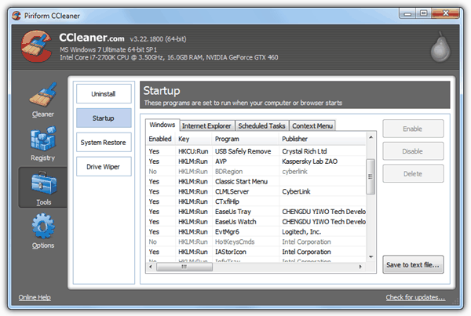Screen dimensions: 471x316
Task: Click the horizontal scrollbar right arrow
Action: point(361,267)
